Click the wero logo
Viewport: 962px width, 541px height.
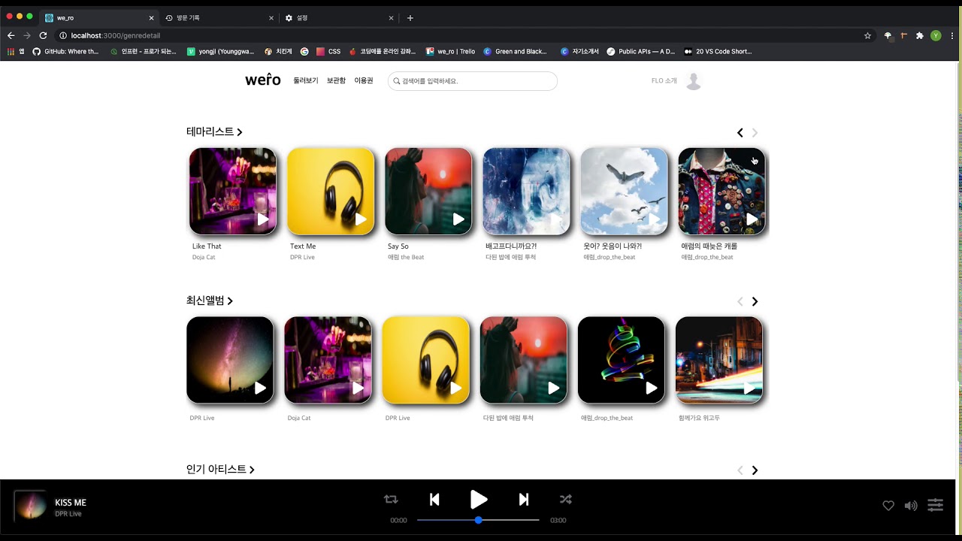click(262, 80)
